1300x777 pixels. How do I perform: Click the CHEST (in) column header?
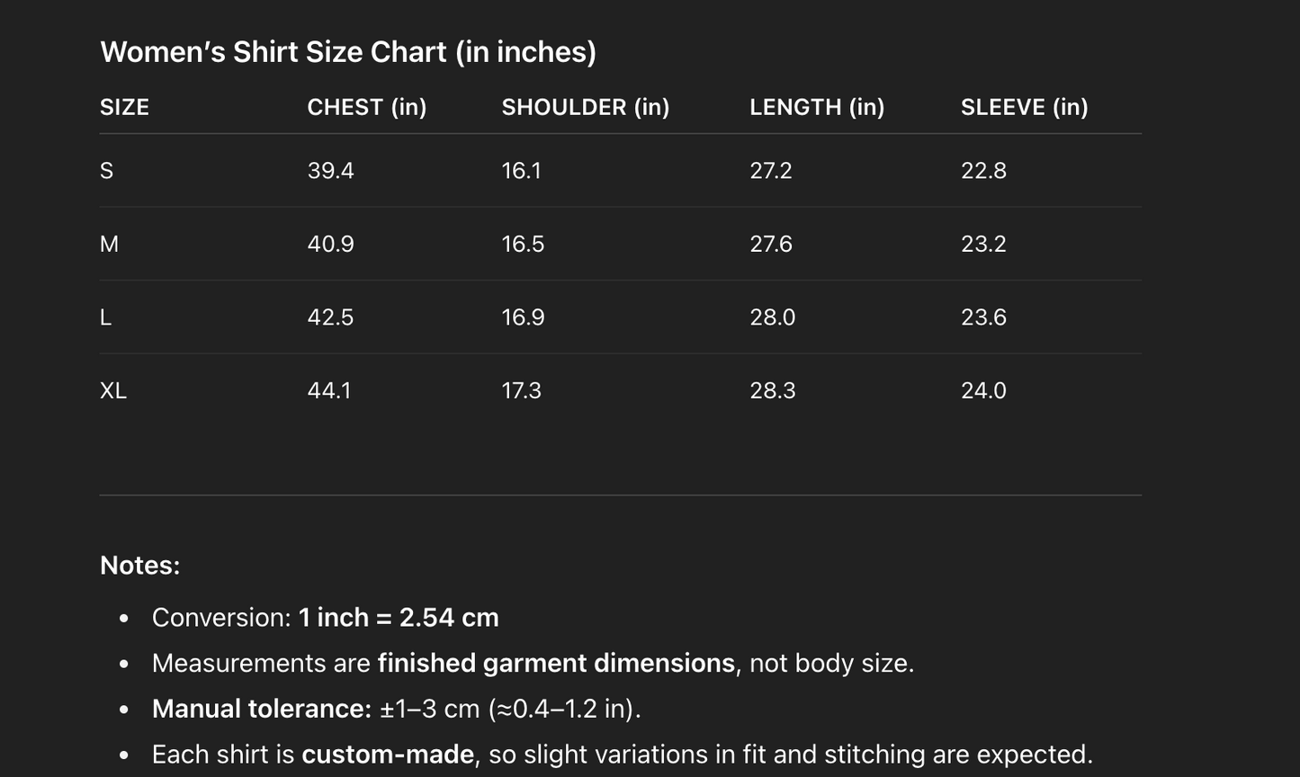point(366,107)
